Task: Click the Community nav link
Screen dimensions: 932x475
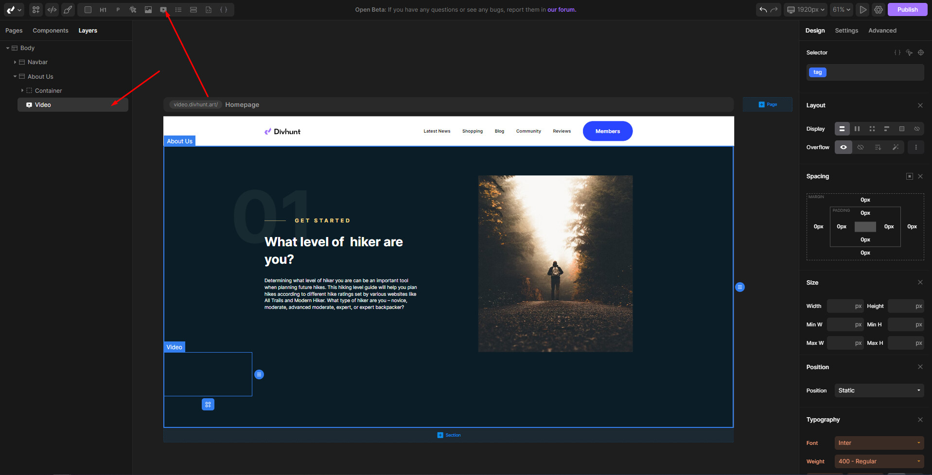Action: click(x=528, y=131)
